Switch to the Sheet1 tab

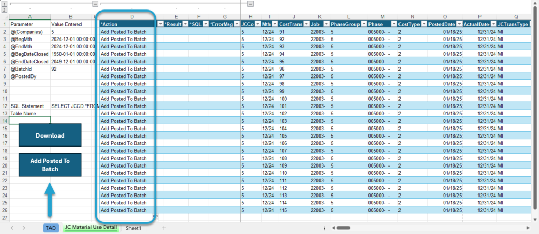coord(133,228)
